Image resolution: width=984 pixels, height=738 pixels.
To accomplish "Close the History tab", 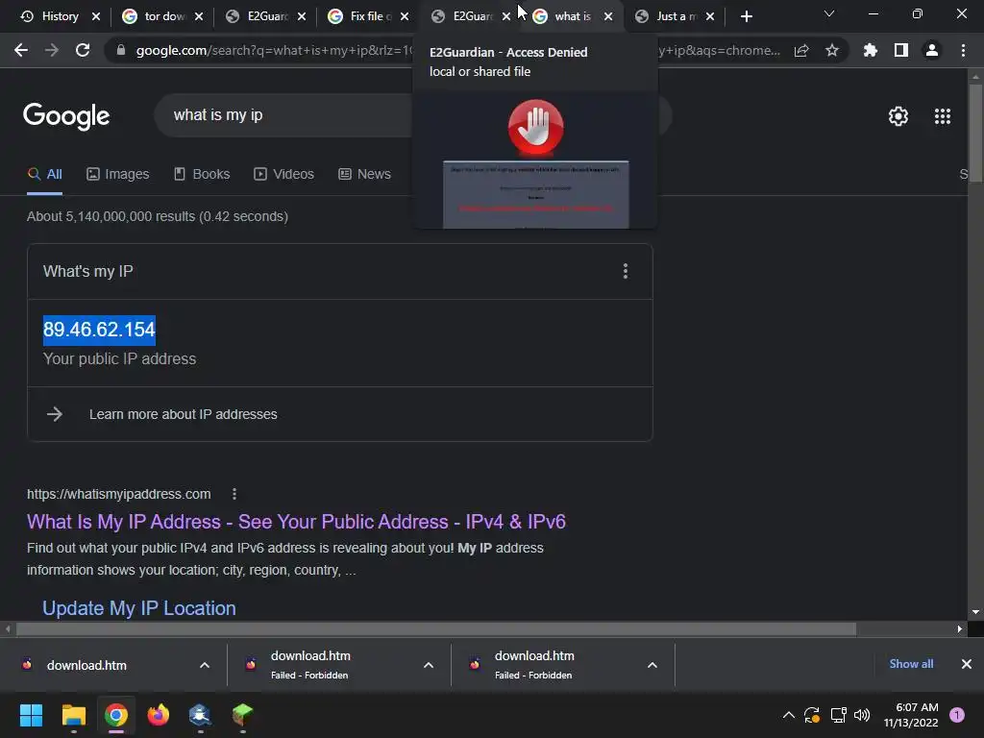I will click(96, 16).
